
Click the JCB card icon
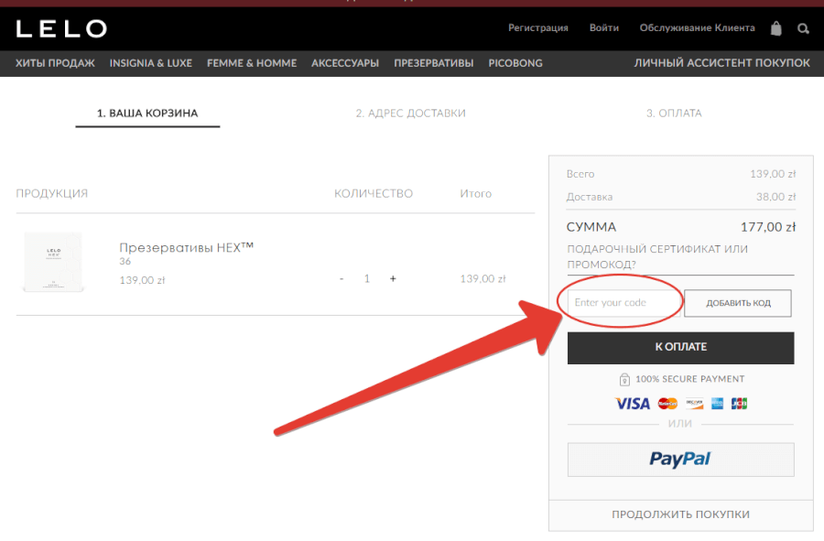point(740,404)
